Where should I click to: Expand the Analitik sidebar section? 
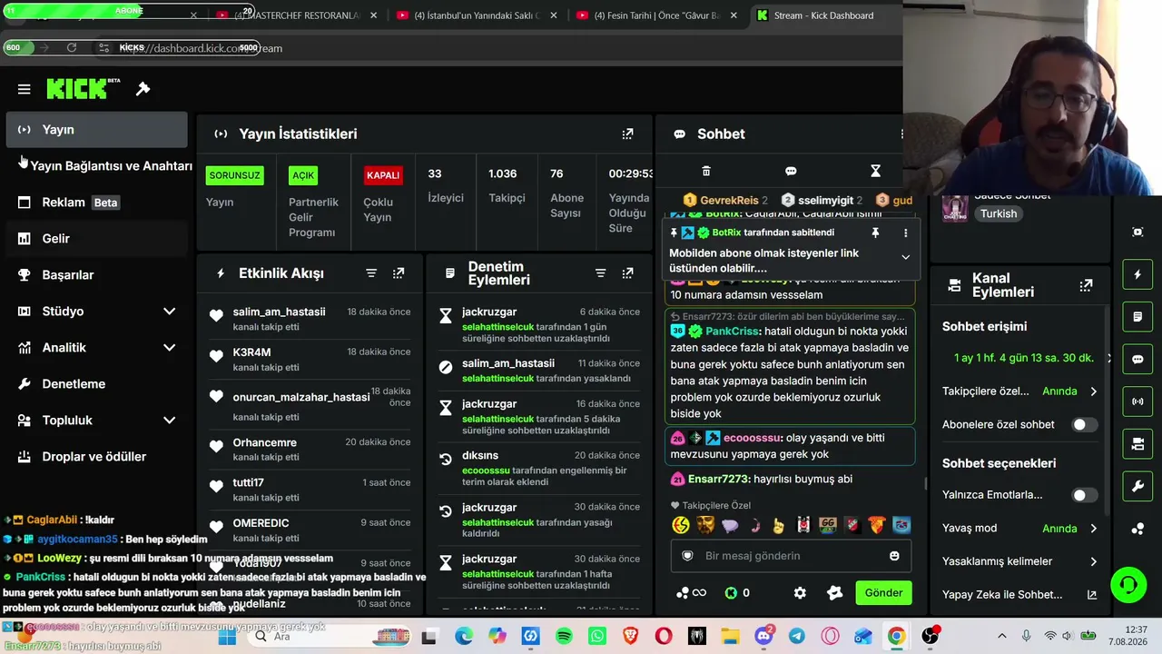pyautogui.click(x=169, y=348)
